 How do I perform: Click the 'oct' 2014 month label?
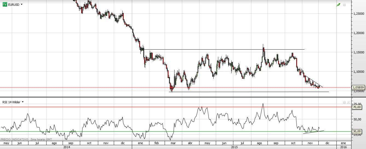click(x=89, y=143)
